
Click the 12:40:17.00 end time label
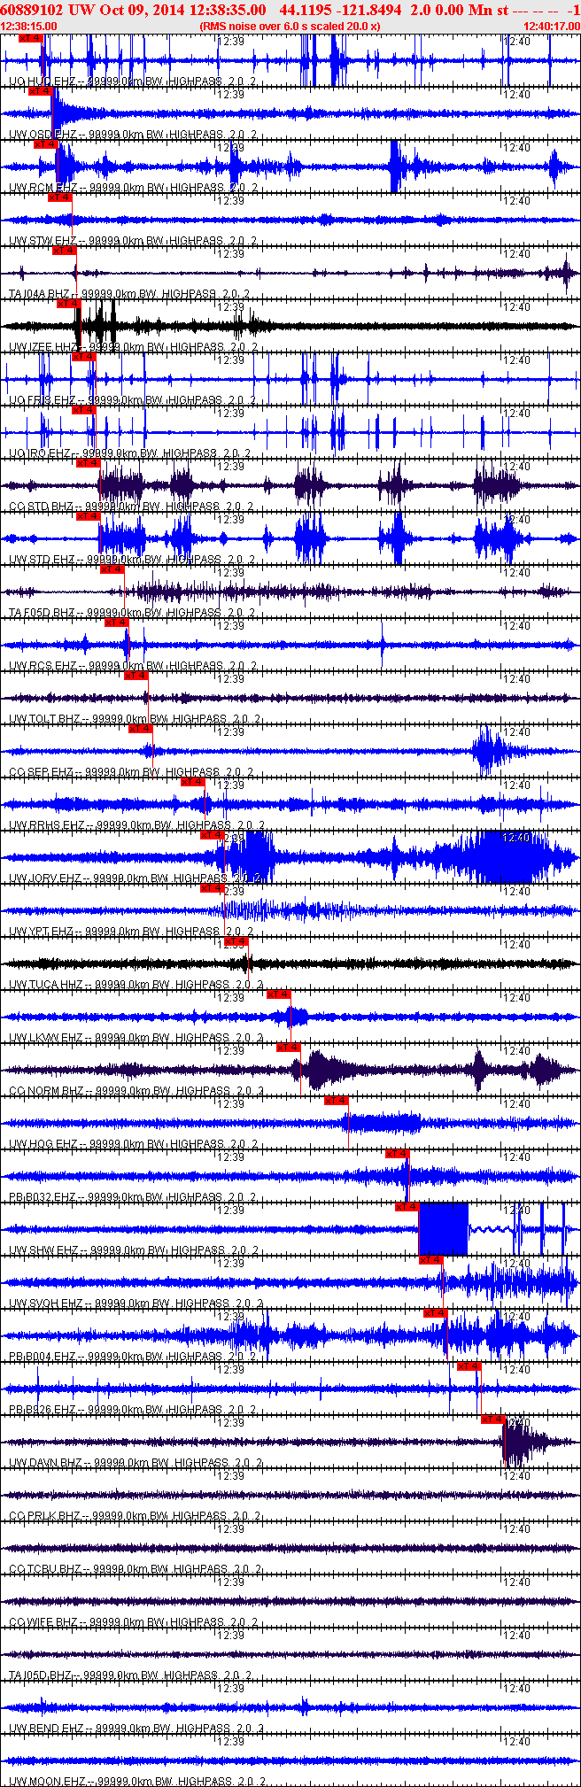coord(552,27)
